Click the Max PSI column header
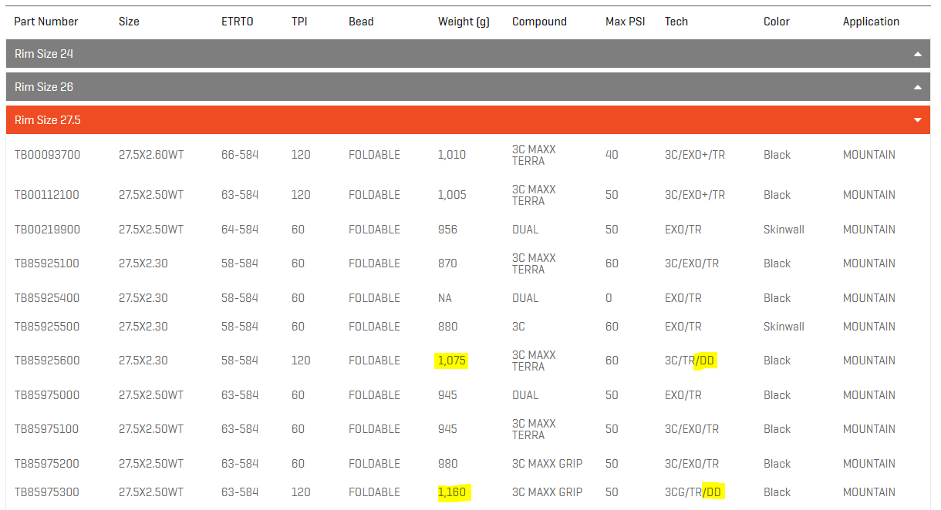The height and width of the screenshot is (510, 941). [625, 22]
